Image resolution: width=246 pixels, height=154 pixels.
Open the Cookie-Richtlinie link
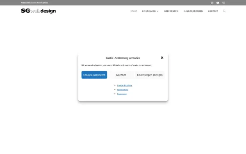pyautogui.click(x=125, y=85)
